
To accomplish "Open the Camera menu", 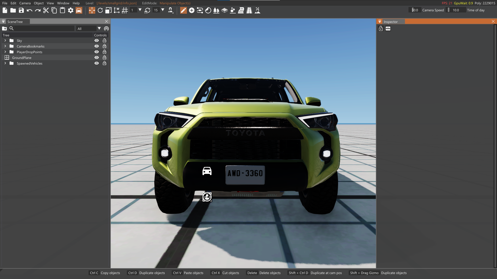I will pos(25,3).
